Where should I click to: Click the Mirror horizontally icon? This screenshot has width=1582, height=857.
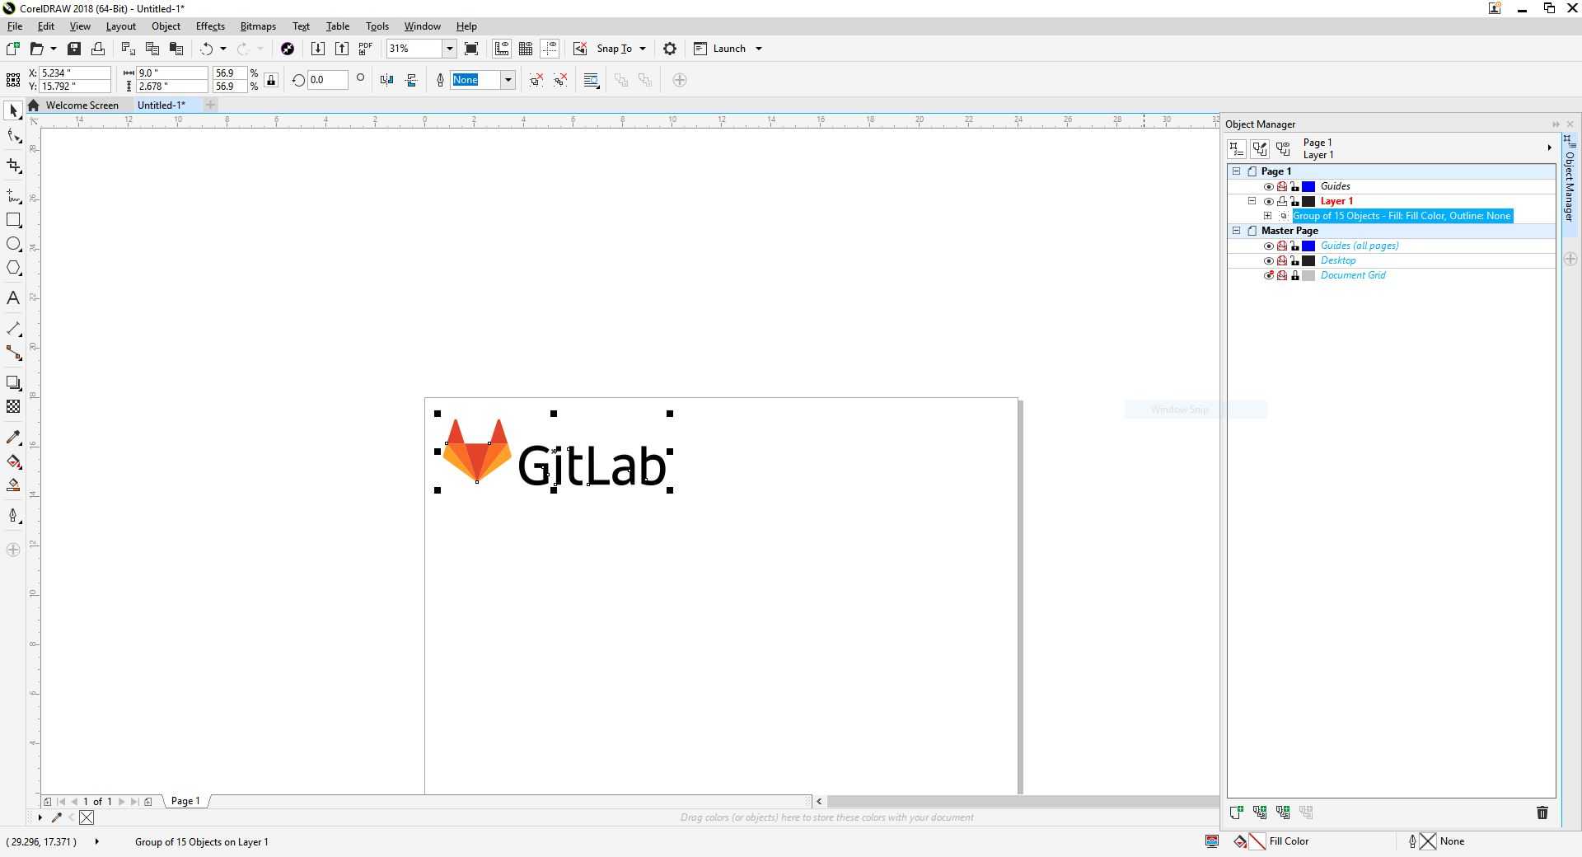point(386,80)
